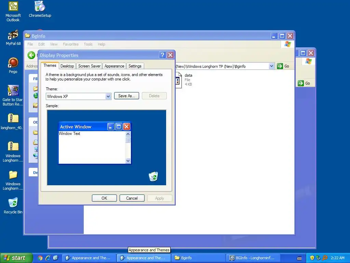The height and width of the screenshot is (263, 350).
Task: Open the Favorites menu in Bginfo
Action: pos(70,44)
